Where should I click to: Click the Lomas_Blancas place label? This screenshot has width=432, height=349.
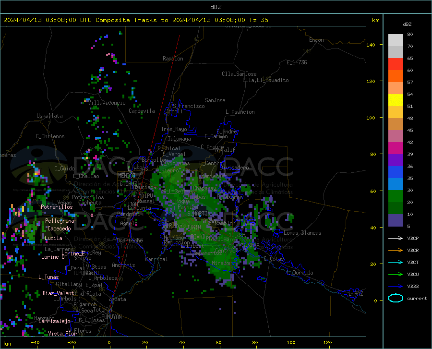click(x=302, y=233)
